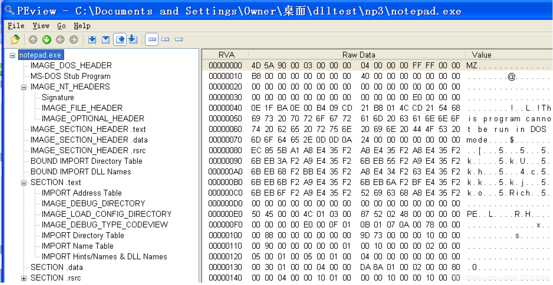The image size is (553, 285).
Task: Select IMAGE_DEBUG_DIRECTORY tree item
Action: point(93,204)
